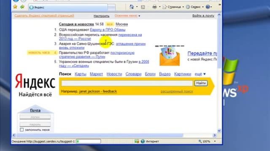Open the перенесена на 2013 год news link
270x151 pixels.
tap(130, 35)
